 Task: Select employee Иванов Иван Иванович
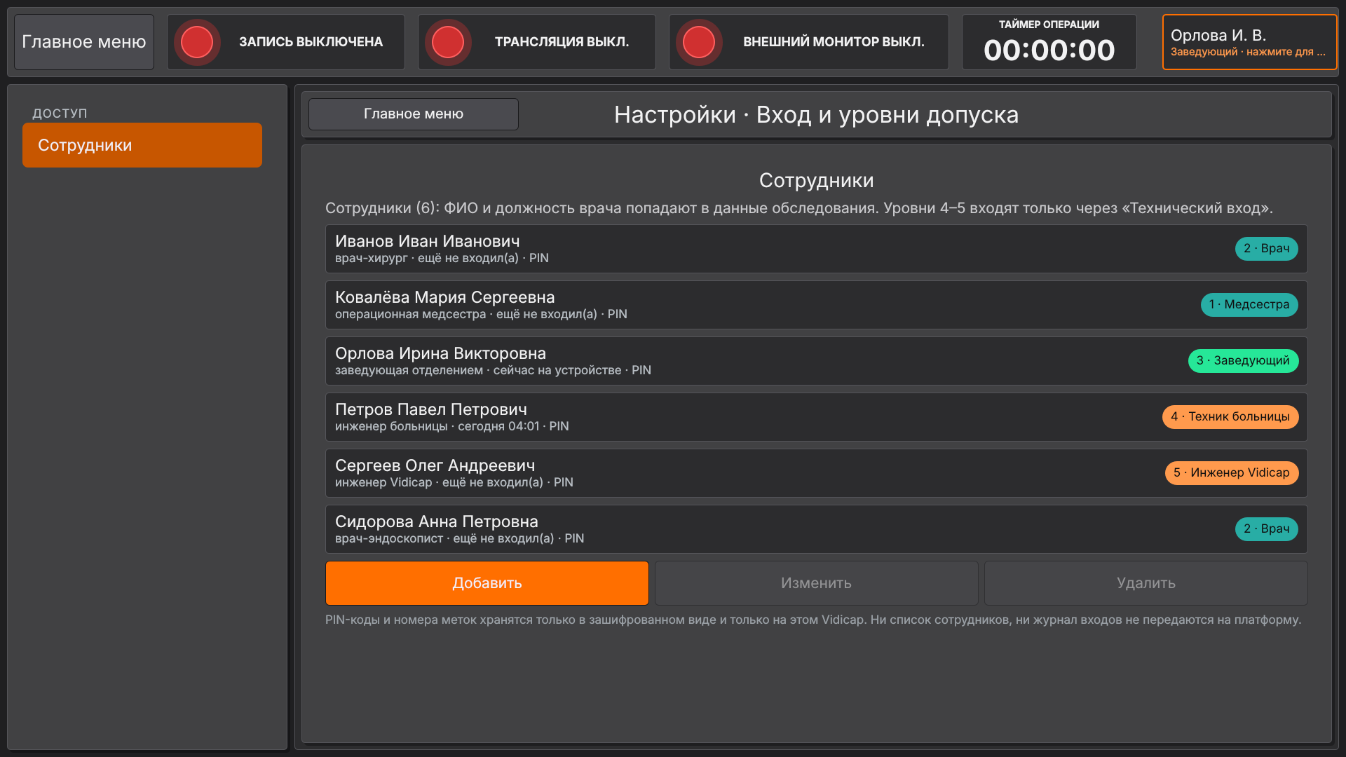(x=817, y=249)
